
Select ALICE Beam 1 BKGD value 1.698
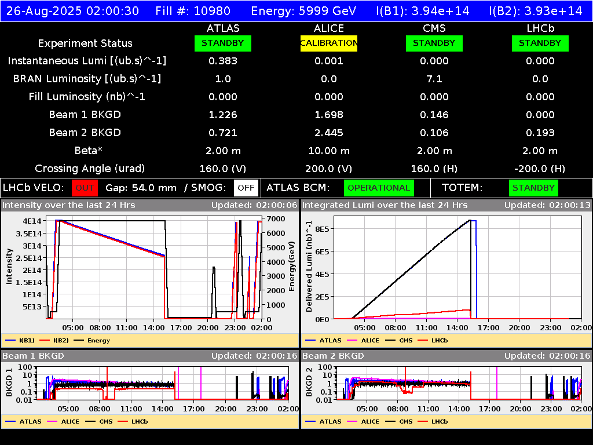(x=329, y=115)
